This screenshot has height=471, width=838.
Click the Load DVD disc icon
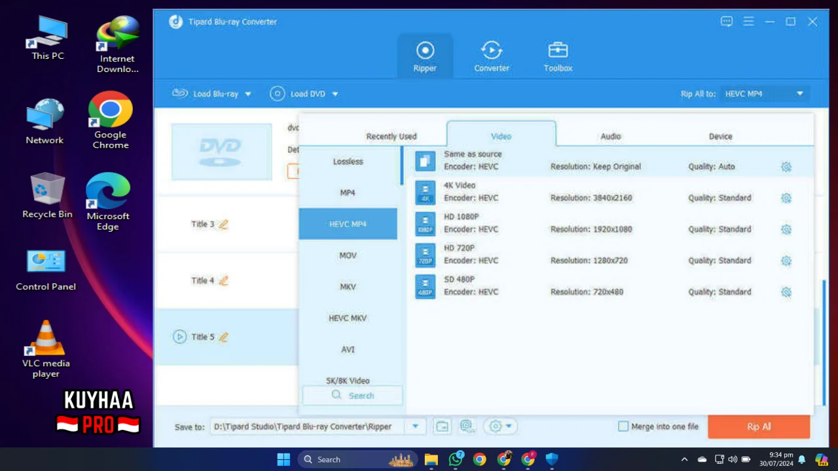(278, 94)
